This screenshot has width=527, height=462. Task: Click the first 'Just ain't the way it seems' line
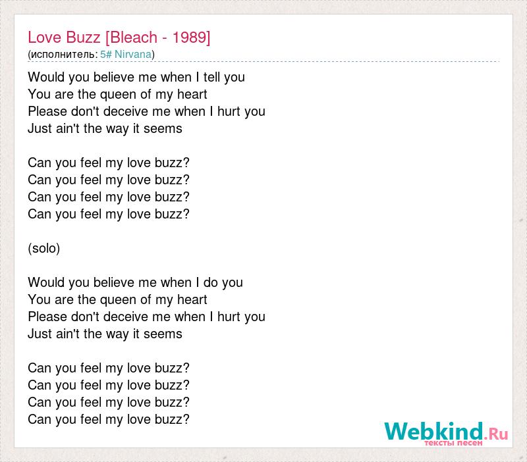[x=105, y=128]
